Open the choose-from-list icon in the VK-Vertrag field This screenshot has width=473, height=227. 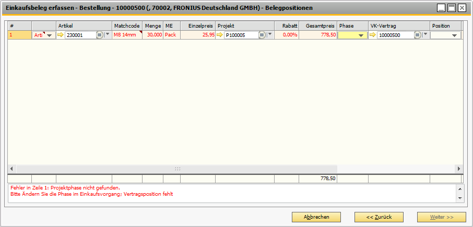(x=418, y=35)
